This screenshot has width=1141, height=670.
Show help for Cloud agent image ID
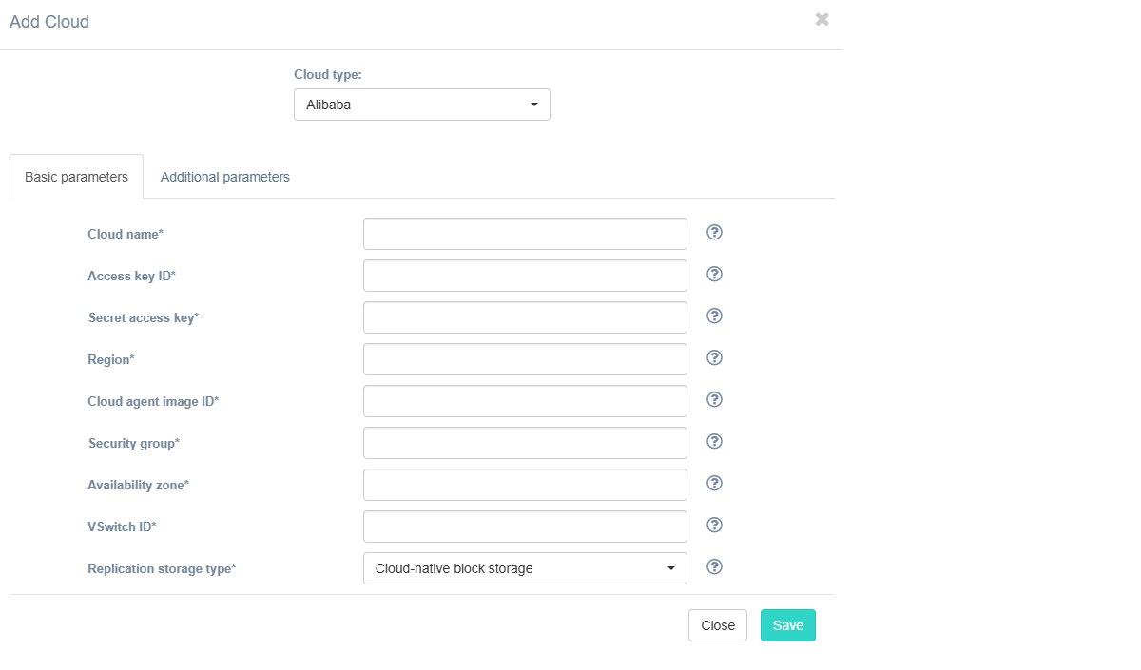click(715, 400)
